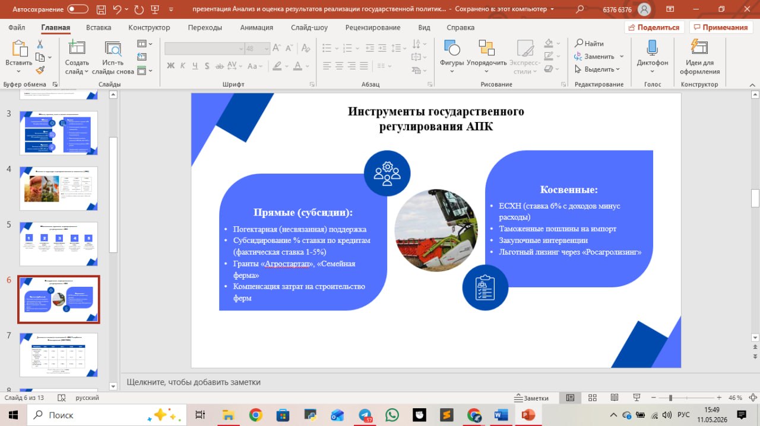The height and width of the screenshot is (426, 760).
Task: Open the slide Section dropdown
Action: coord(145,71)
